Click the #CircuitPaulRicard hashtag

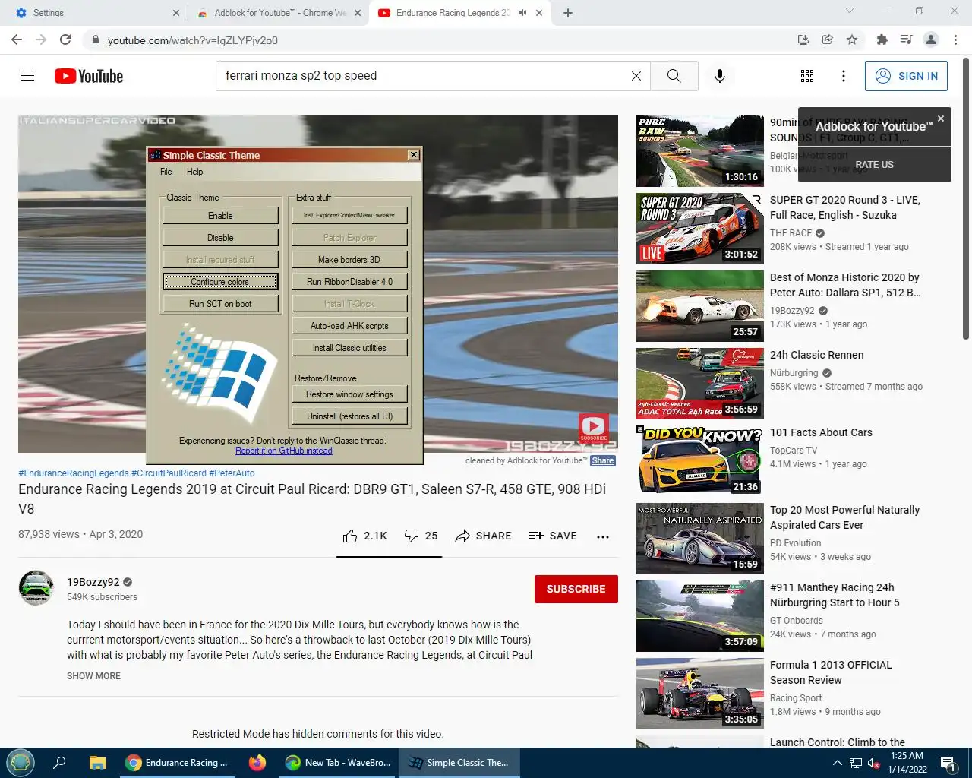169,473
